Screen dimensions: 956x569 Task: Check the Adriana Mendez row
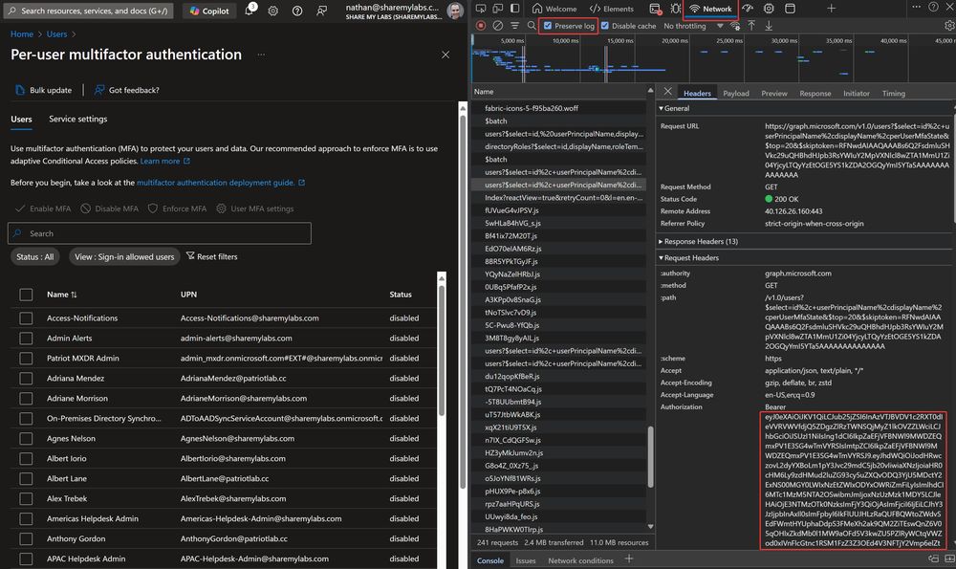[26, 379]
